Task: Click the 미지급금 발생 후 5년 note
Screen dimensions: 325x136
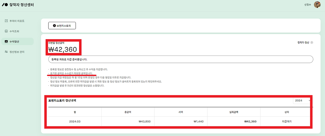Action: pos(77,86)
